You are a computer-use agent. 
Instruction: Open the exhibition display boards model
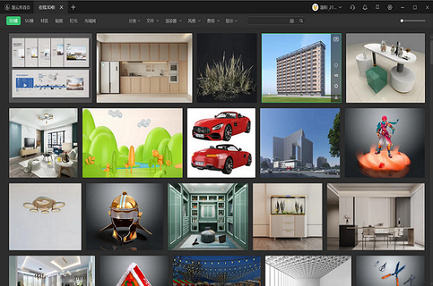point(51,68)
